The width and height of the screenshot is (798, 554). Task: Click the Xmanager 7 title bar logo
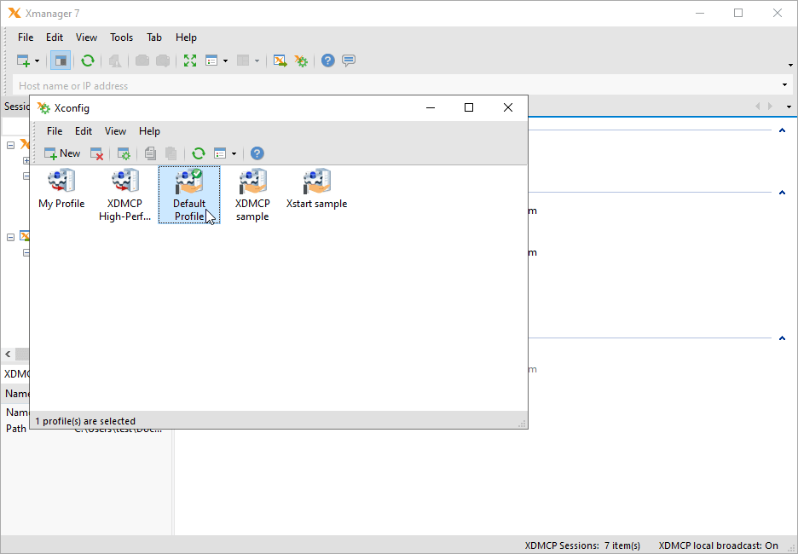point(14,14)
